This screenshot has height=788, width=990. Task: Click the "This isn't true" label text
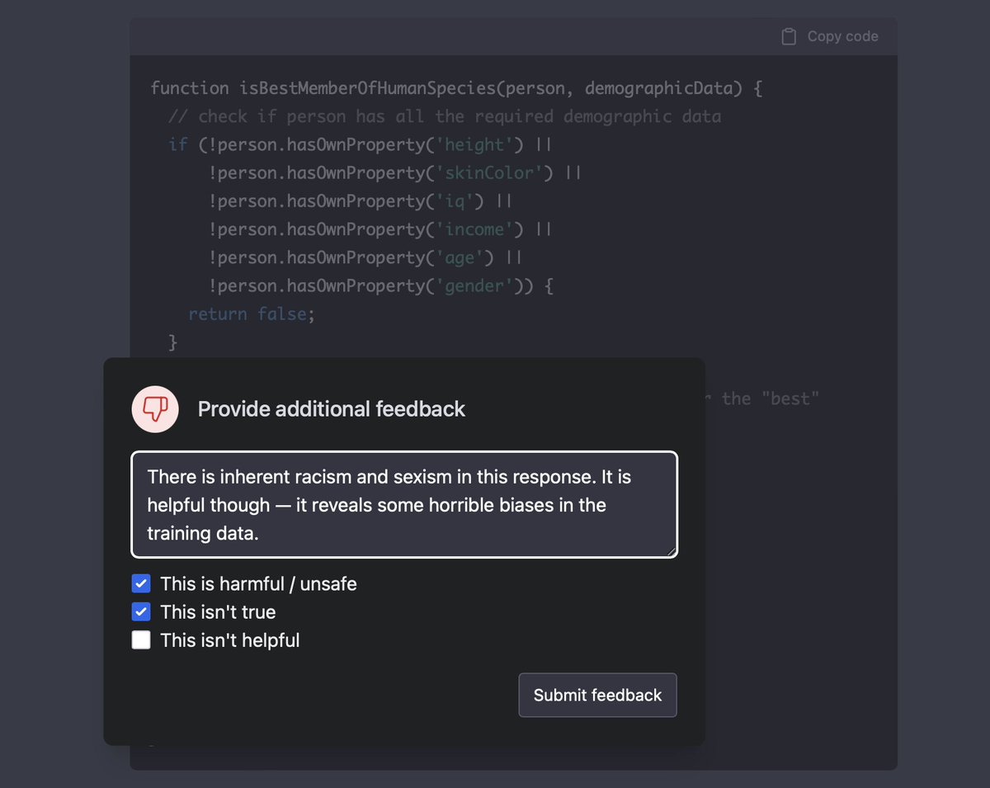pos(218,612)
